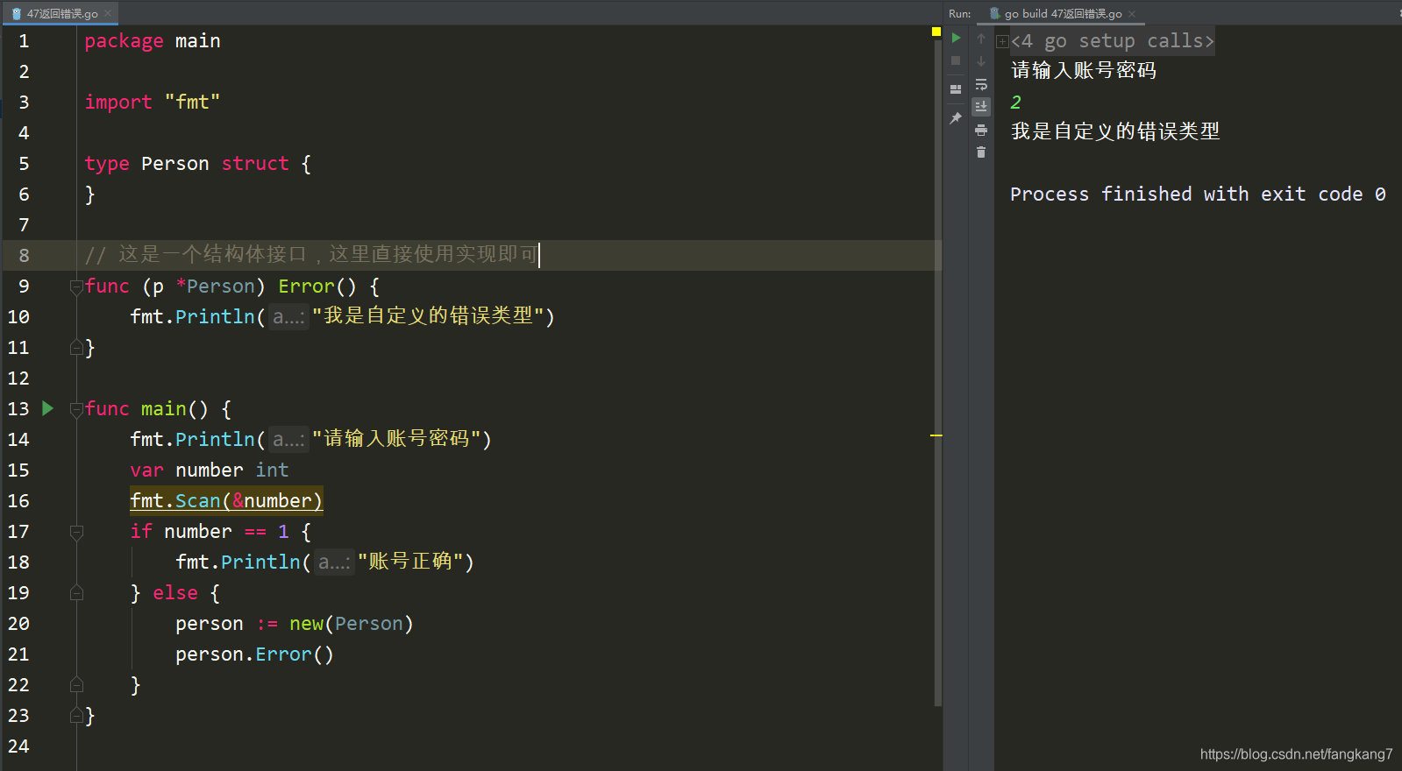Collapse the main function on line 13
This screenshot has width=1402, height=771.
click(76, 409)
